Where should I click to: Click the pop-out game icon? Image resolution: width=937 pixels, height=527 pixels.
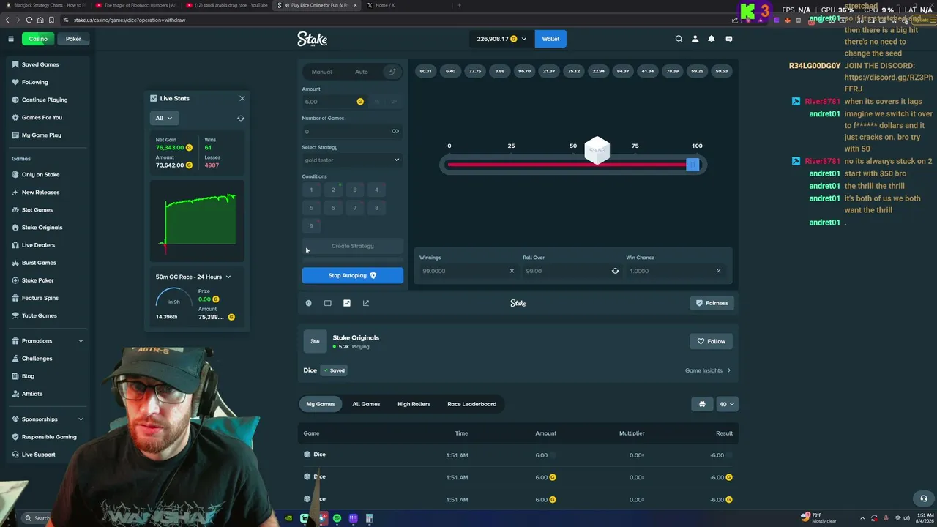point(366,303)
